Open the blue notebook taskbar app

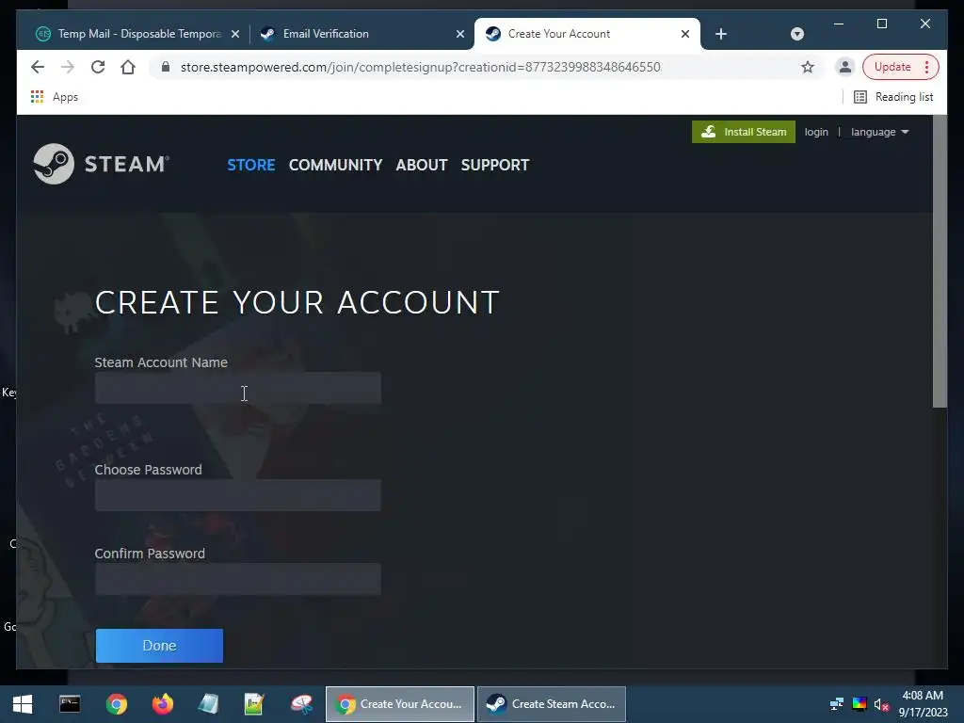[x=208, y=704]
